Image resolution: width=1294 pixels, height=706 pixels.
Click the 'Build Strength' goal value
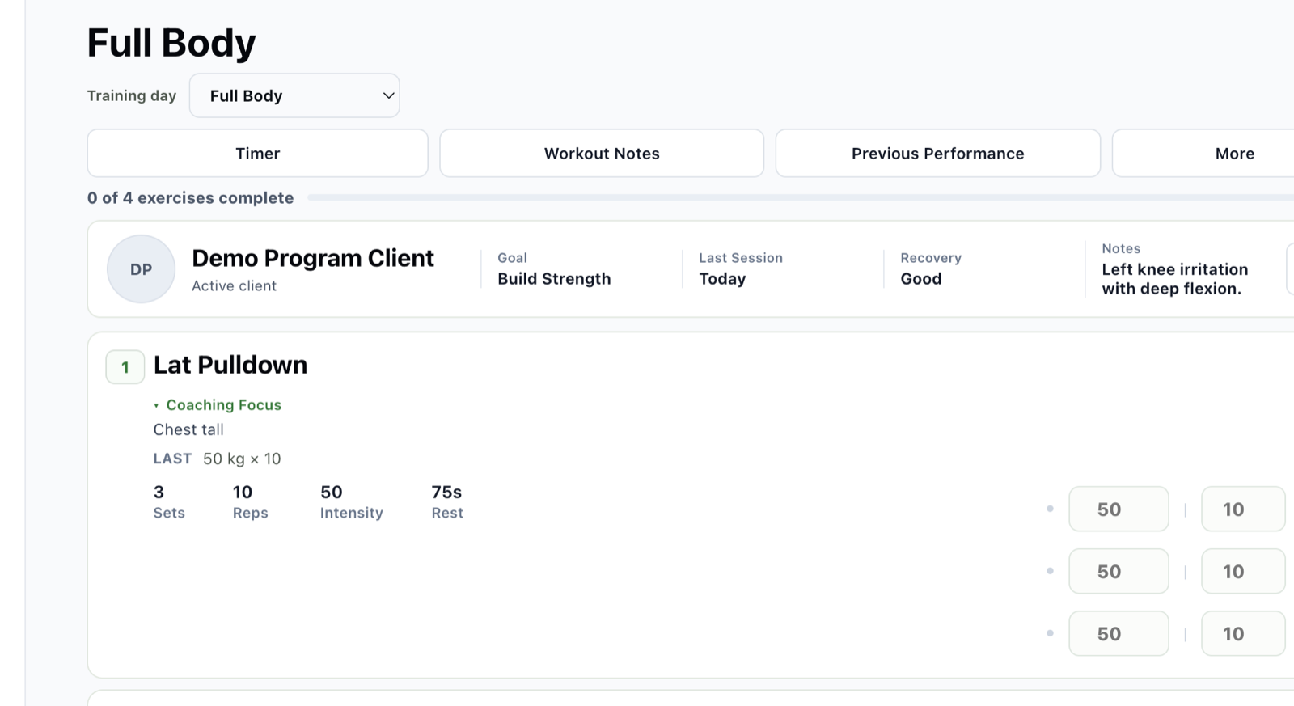point(554,279)
